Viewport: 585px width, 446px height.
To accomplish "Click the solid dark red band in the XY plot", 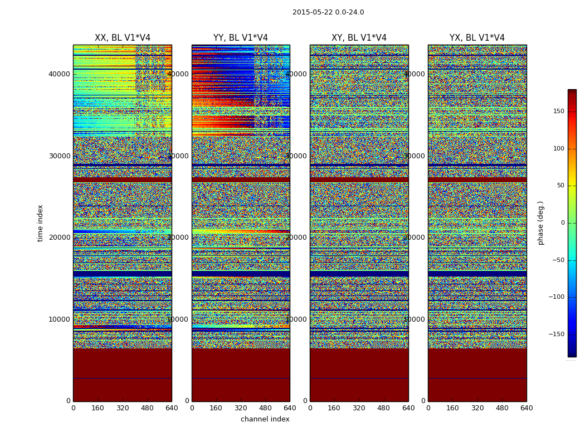I will tap(359, 374).
